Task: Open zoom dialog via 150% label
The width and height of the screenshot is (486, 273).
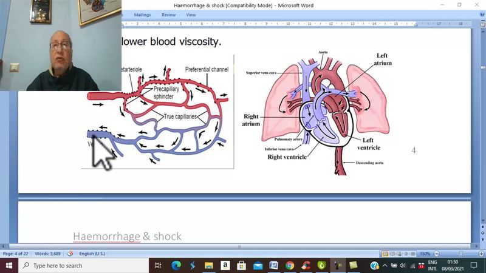Action: pos(425,254)
